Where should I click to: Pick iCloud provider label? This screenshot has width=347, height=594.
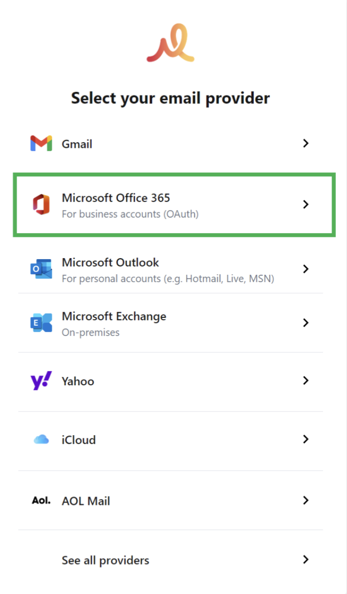79,440
